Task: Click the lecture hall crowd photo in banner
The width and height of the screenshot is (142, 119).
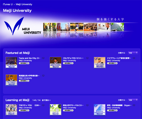Action: point(90,27)
